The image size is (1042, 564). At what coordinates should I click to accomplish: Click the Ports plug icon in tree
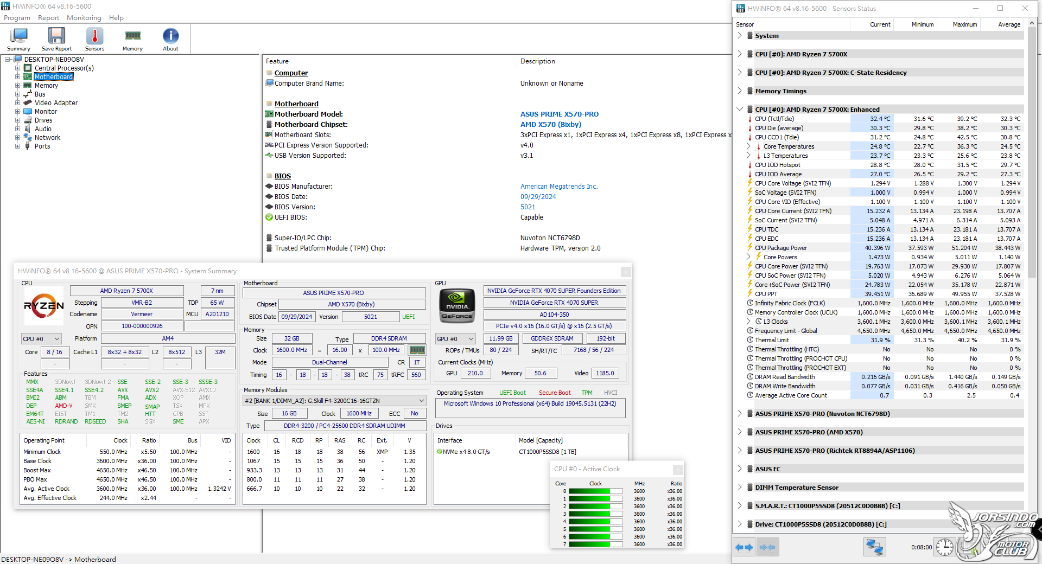pyautogui.click(x=28, y=146)
